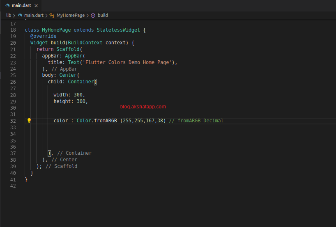Close the main.dart editor tab

pos(36,5)
